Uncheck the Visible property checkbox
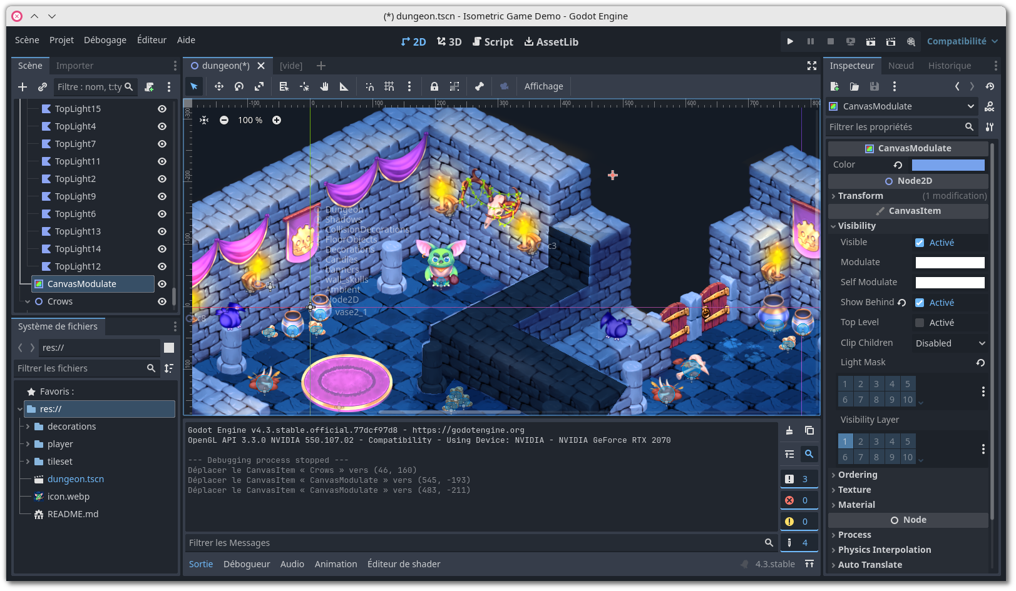 tap(920, 243)
